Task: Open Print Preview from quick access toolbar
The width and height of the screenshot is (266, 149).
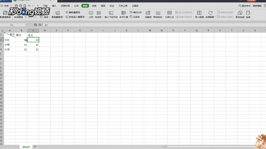Action: (x=25, y=6)
